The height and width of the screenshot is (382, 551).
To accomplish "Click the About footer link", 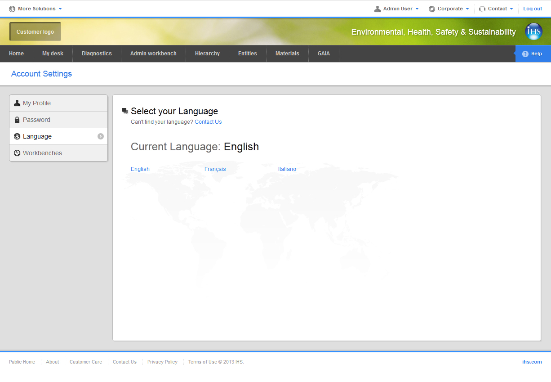I will click(53, 362).
